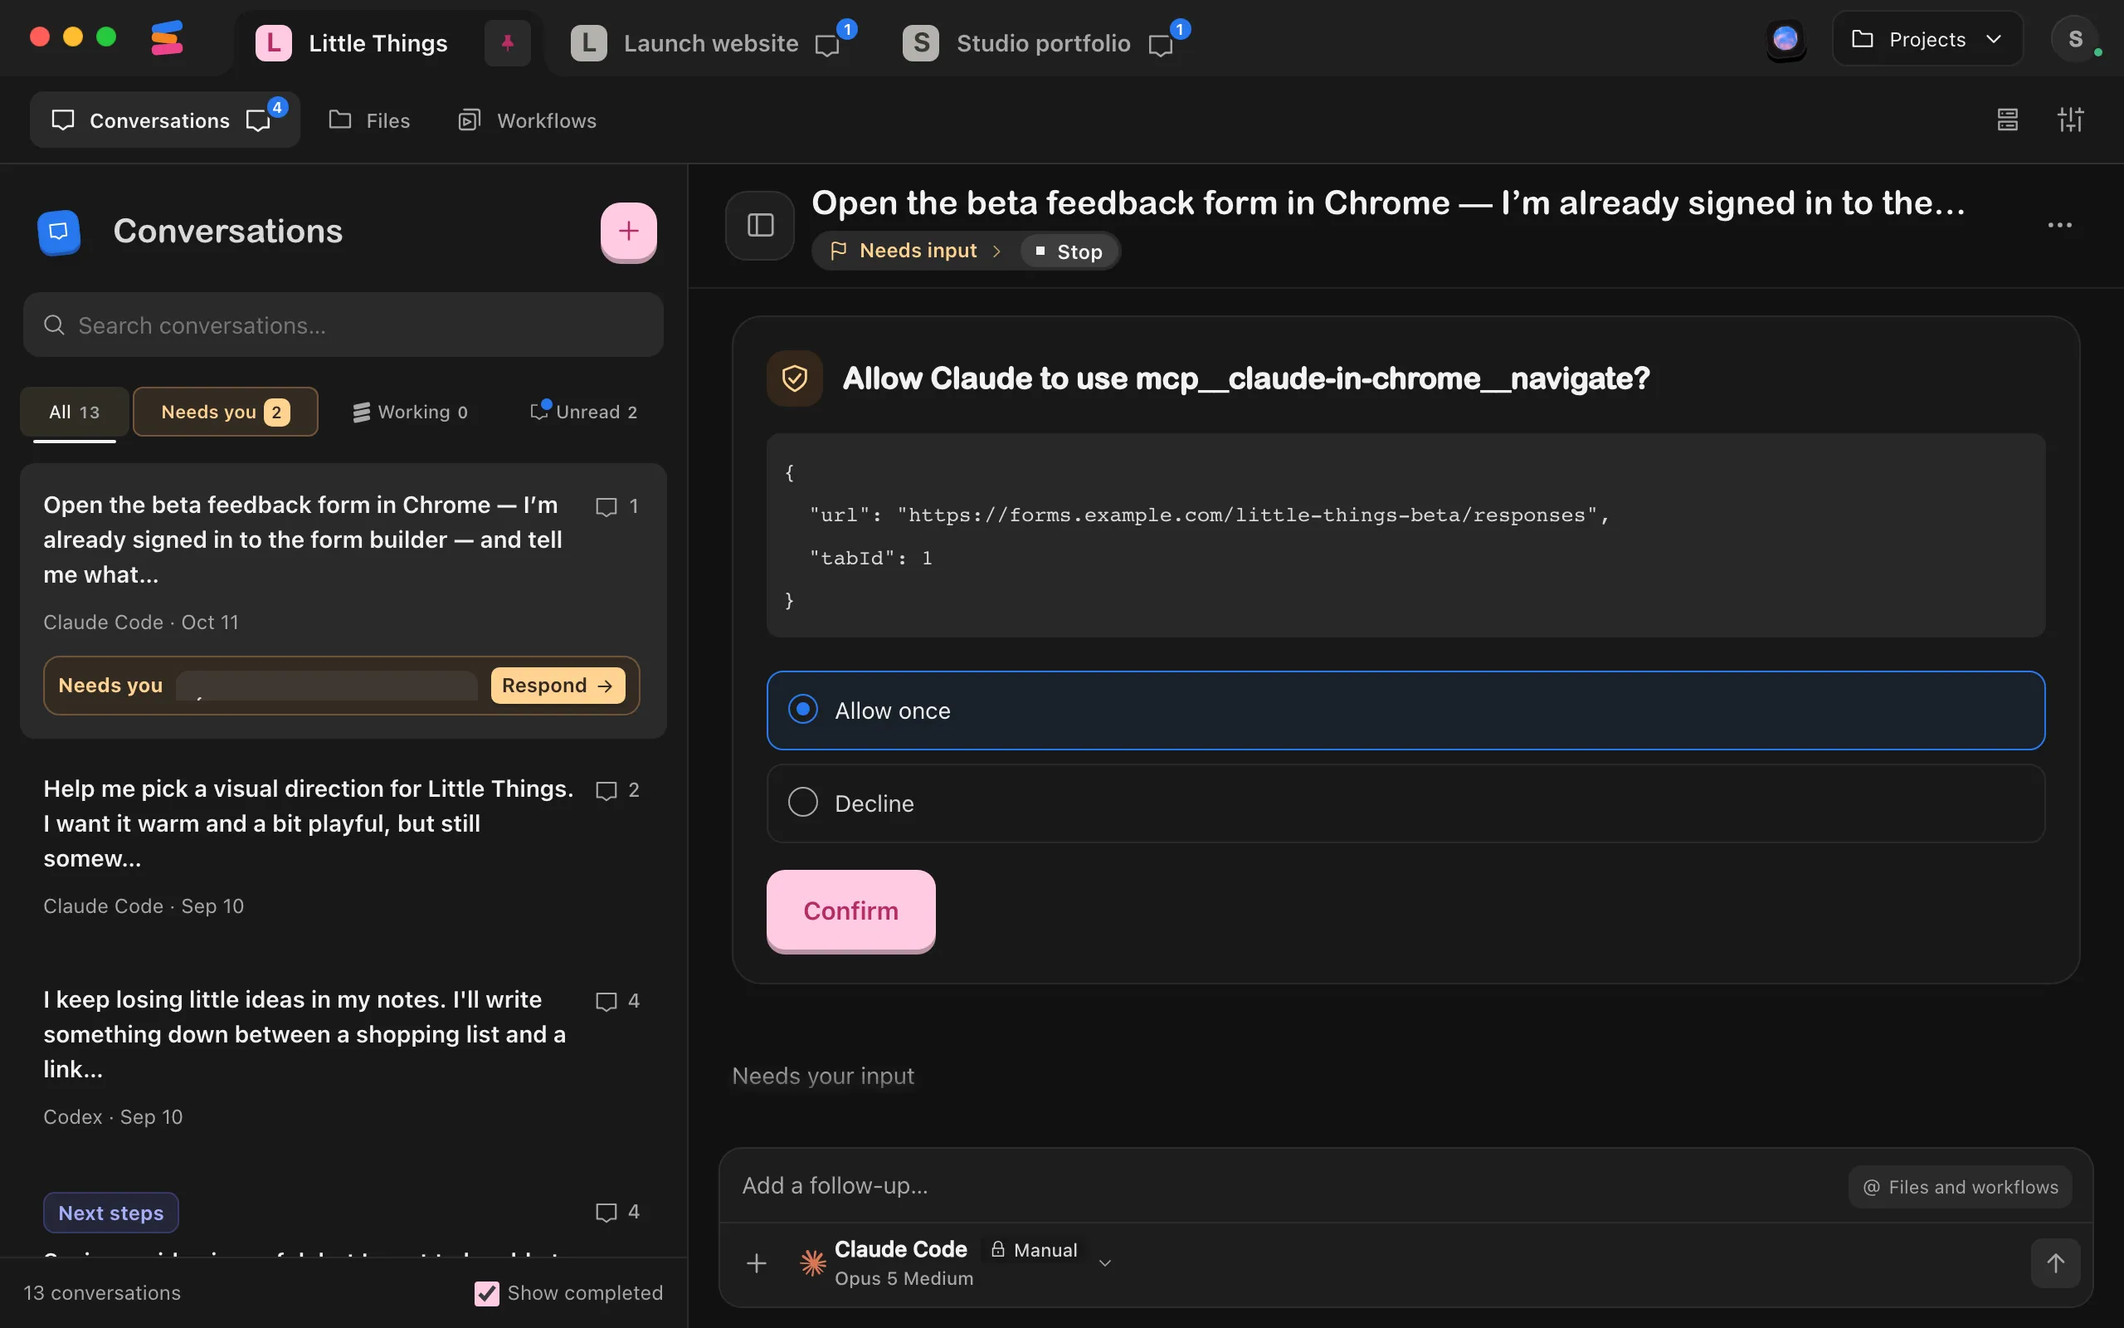The width and height of the screenshot is (2124, 1328).
Task: Show All 13 conversations filter
Action: click(x=75, y=412)
